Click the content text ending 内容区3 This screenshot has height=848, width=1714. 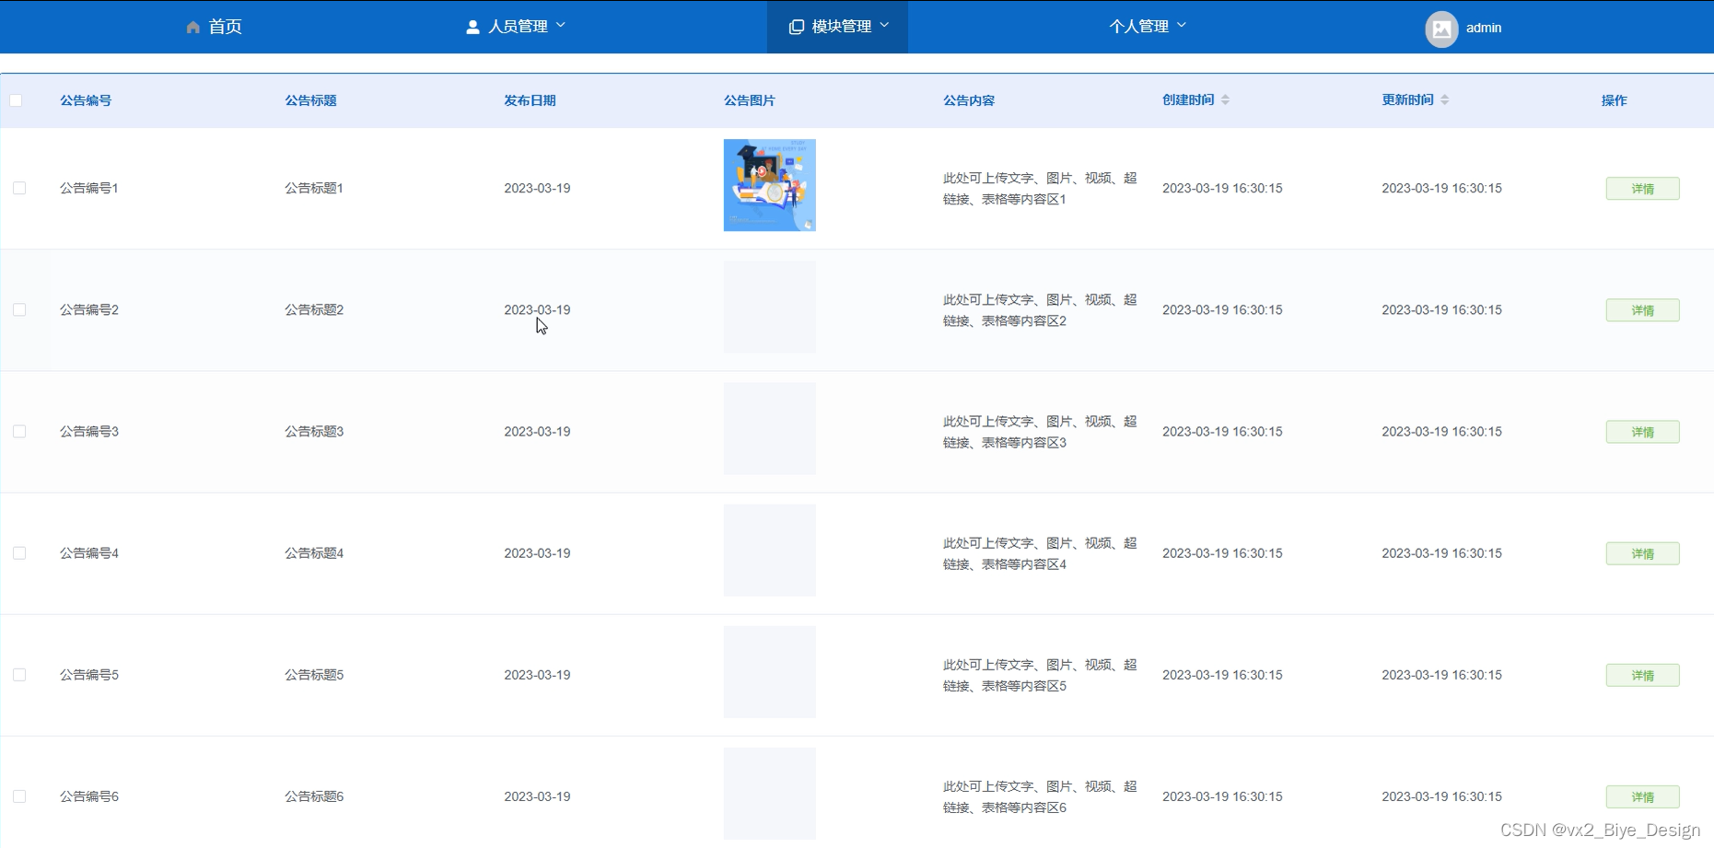[x=1040, y=431]
